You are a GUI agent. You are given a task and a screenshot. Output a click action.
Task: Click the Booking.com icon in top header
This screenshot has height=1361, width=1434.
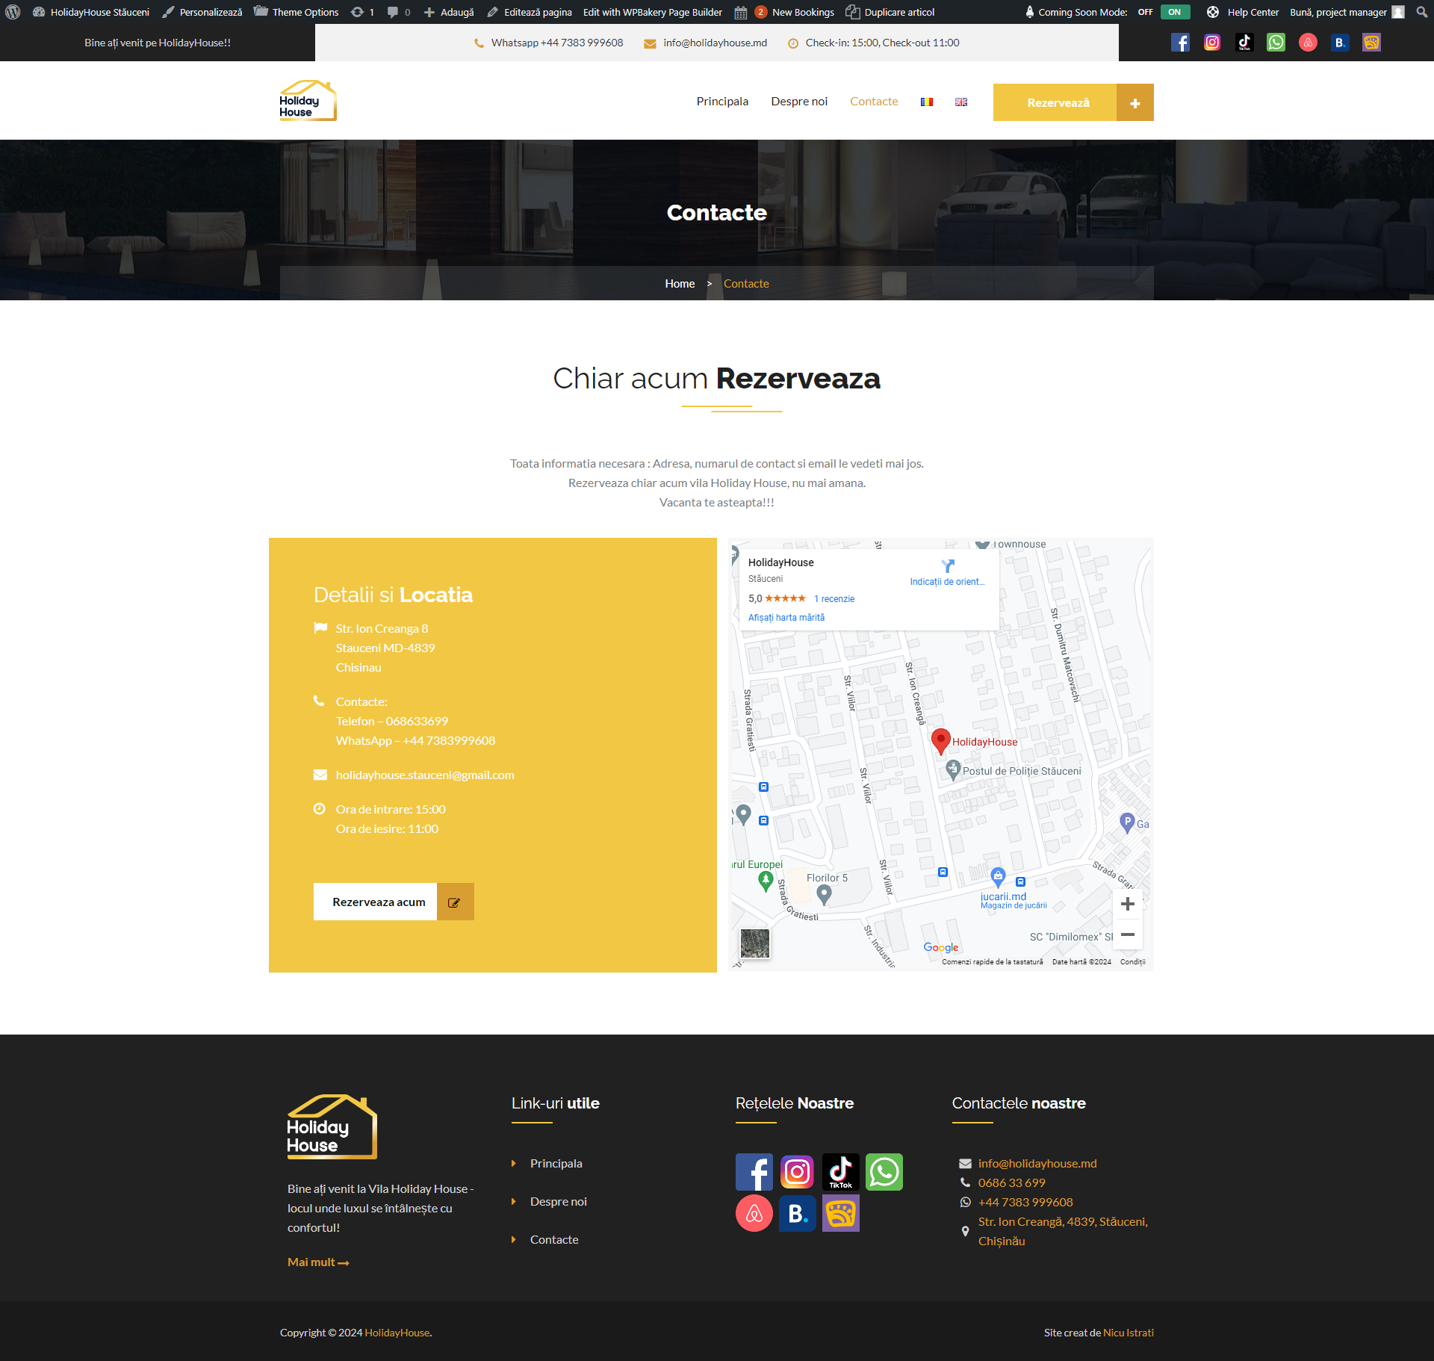1340,43
